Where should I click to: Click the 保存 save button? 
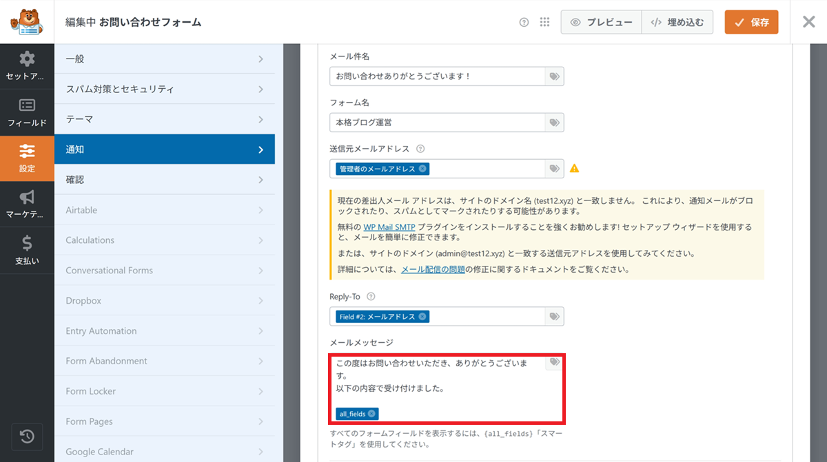pos(751,22)
